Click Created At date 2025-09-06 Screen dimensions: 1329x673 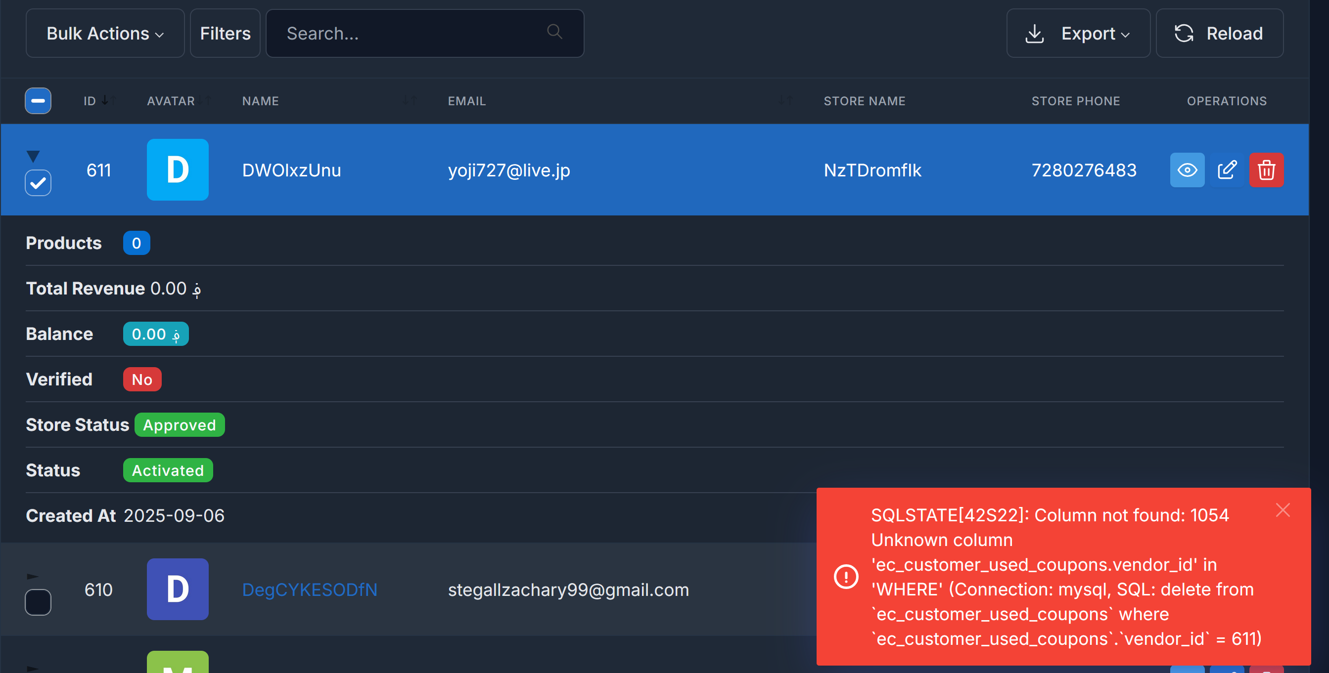coord(174,515)
